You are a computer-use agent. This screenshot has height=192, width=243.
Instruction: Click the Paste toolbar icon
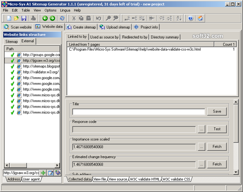(x=88, y=18)
